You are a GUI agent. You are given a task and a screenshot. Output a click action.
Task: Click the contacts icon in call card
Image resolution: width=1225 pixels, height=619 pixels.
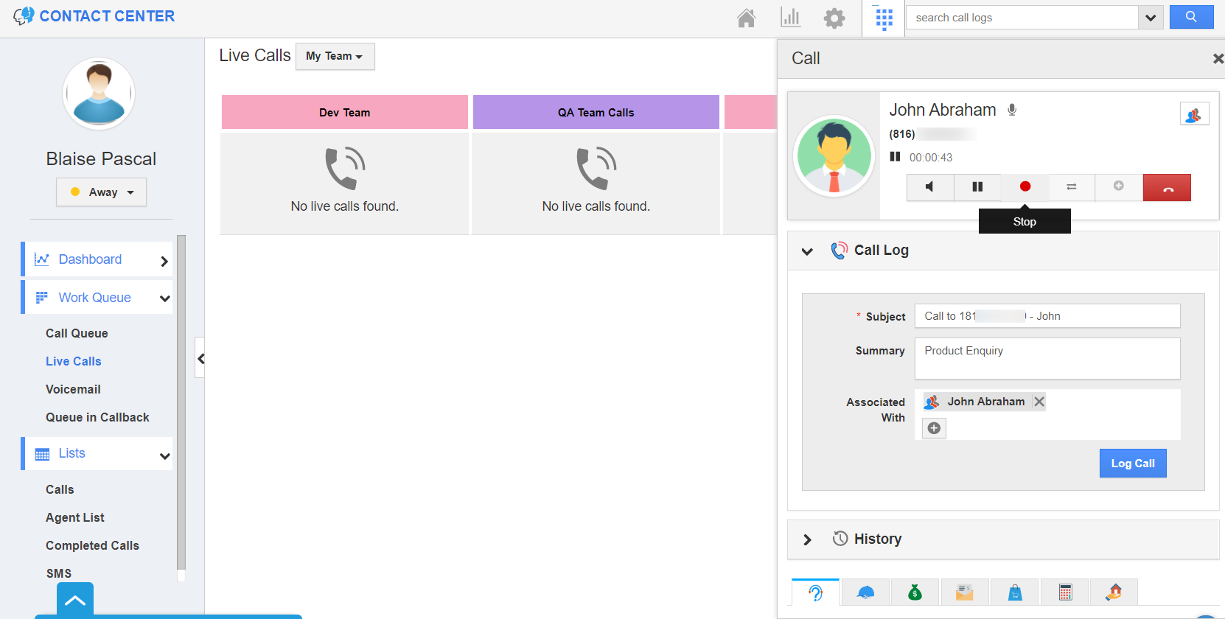(x=1194, y=113)
